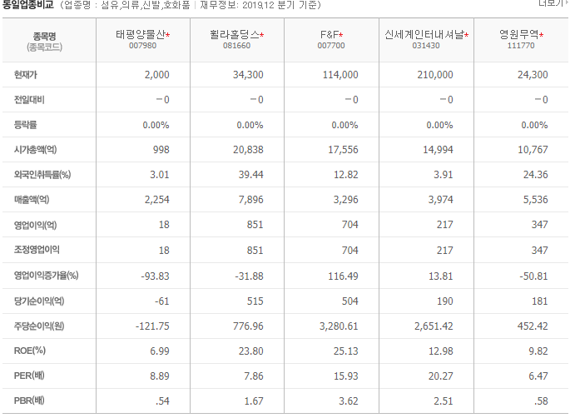Image resolution: width=575 pixels, height=418 pixels.
Task: Click the foreign ownership value 24.36
Action: coord(536,175)
